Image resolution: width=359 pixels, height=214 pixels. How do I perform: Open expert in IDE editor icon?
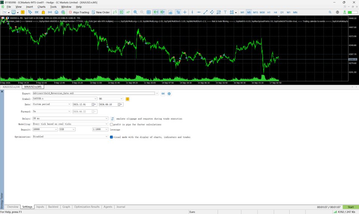tap(163, 93)
